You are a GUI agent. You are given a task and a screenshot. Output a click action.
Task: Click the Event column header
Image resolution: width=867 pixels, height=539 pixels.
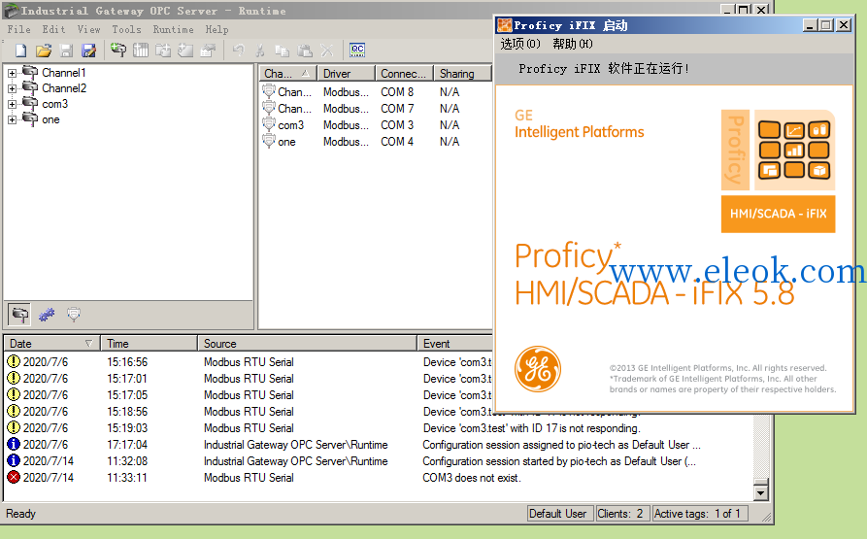(x=454, y=343)
